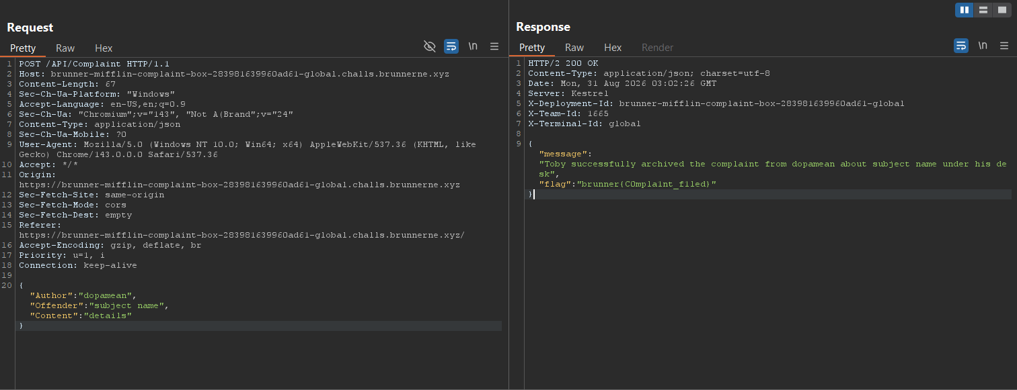
Task: Click HTTP/2 200 OK status line
Action: coord(563,63)
